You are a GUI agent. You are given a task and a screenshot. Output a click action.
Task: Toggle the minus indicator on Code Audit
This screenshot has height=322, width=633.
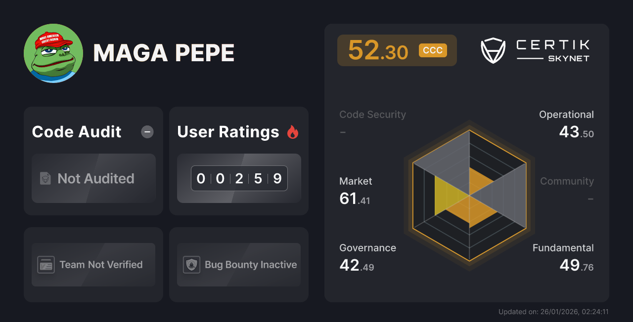coord(147,131)
